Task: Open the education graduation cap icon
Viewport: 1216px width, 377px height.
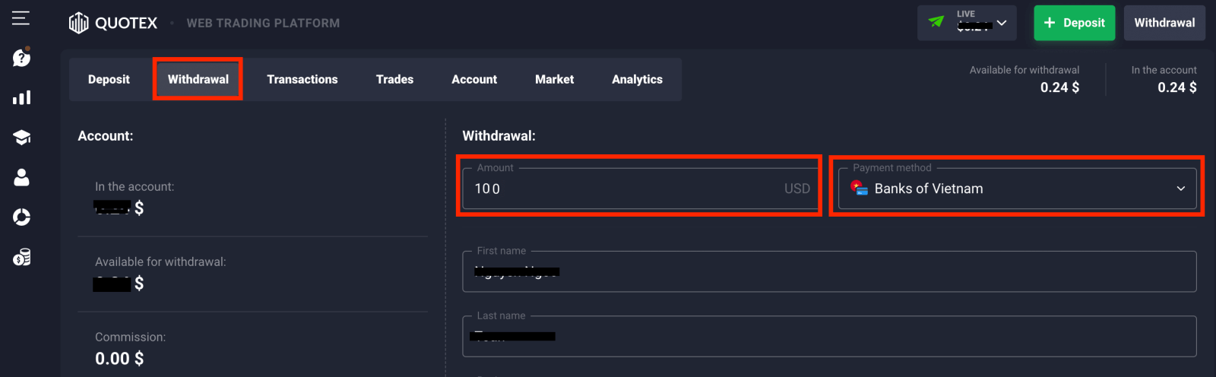Action: point(21,138)
